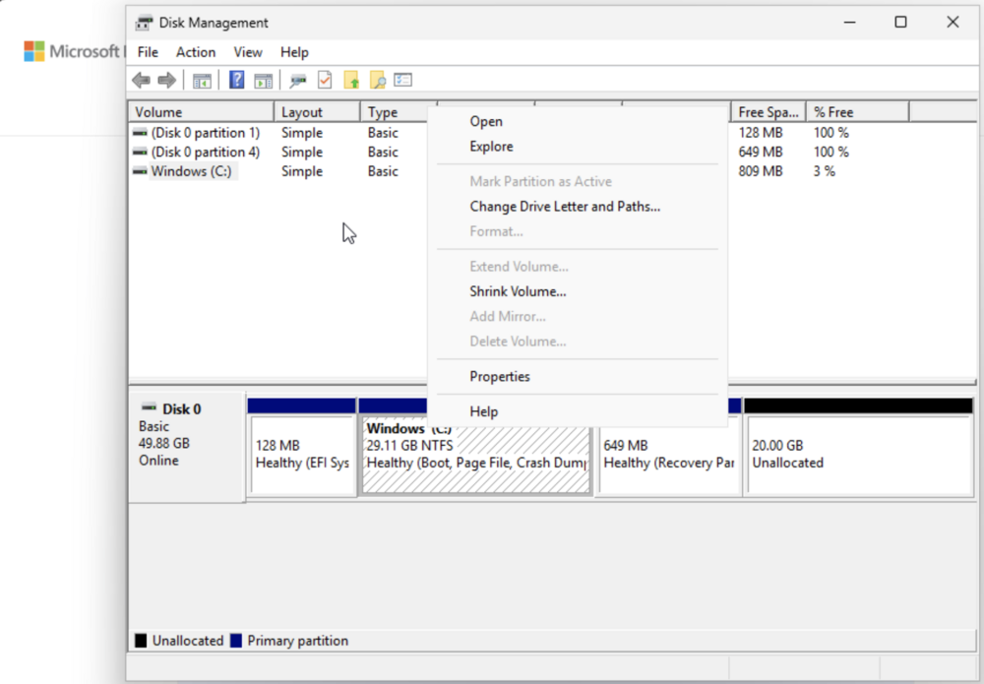Viewport: 984px width, 684px height.
Task: Select the 20.00 GB Unallocated block
Action: [x=858, y=454]
